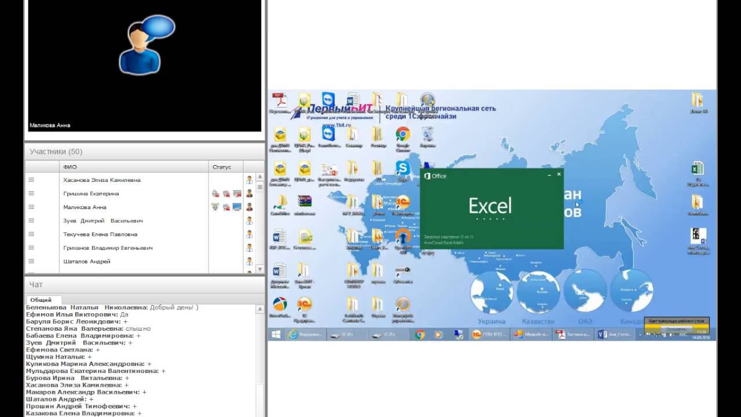Click chat message from Степанова Яна Валерьевна

[89, 328]
